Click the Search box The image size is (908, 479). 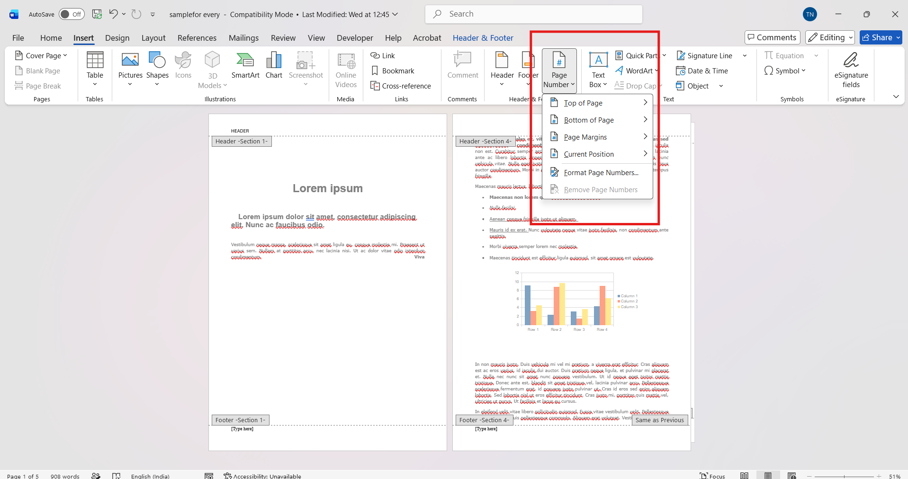click(x=534, y=14)
